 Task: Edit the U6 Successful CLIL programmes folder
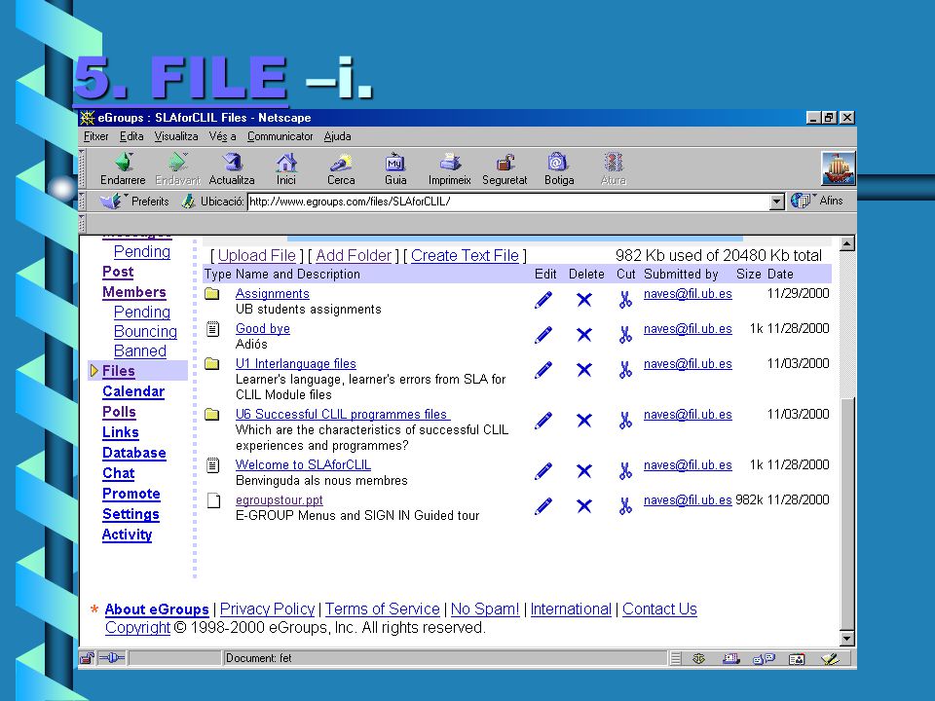[543, 421]
